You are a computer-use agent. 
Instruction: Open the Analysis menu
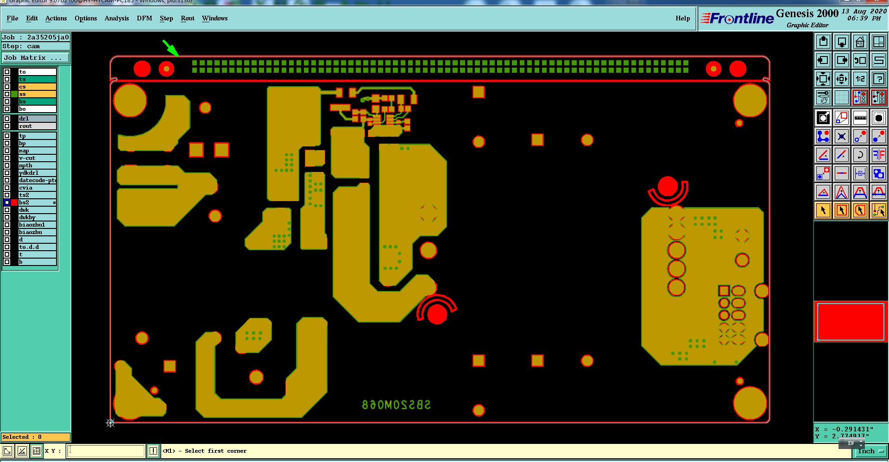coord(117,19)
